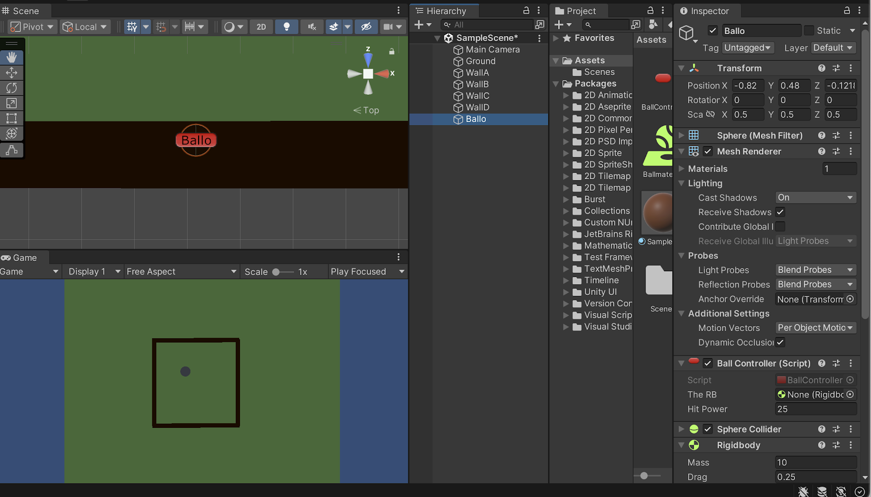Toggle 2D view mode in Scene
Screen dimensions: 871x497
tap(261, 27)
